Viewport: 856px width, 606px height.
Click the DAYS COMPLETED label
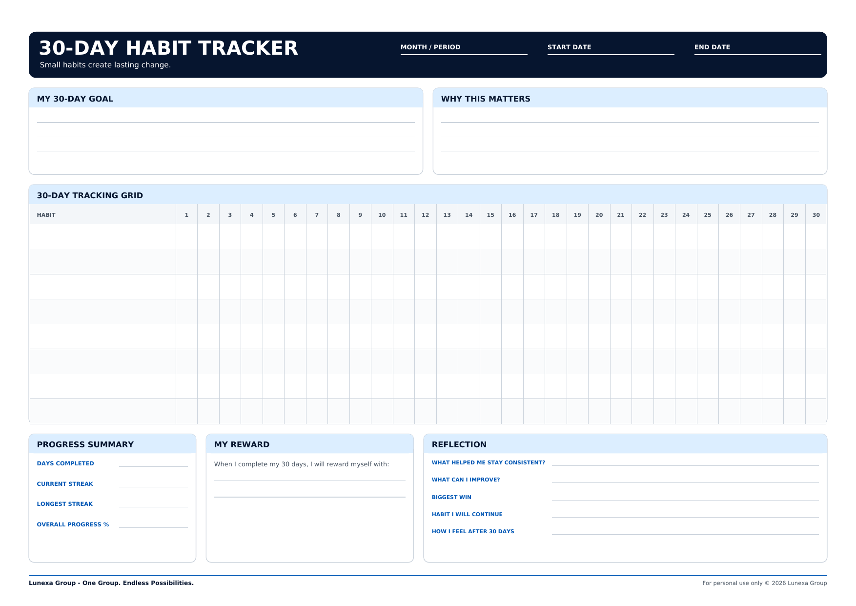[65, 463]
